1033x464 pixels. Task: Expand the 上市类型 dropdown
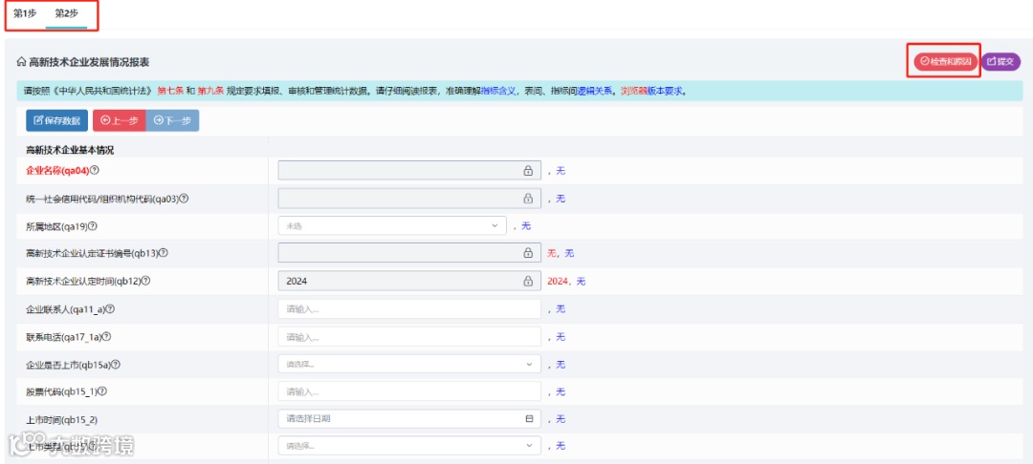[409, 446]
